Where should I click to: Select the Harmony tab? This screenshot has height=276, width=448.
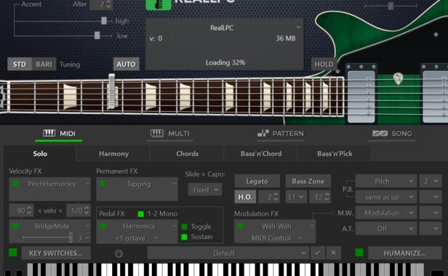[x=113, y=153]
